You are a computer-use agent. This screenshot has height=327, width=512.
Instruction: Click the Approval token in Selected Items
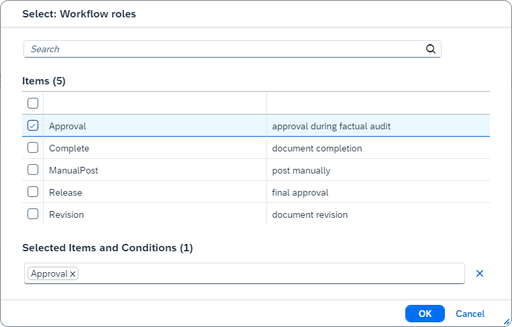click(x=49, y=273)
